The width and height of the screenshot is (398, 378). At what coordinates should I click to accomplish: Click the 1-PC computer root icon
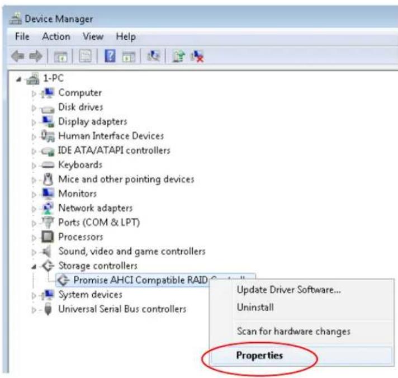(x=33, y=78)
